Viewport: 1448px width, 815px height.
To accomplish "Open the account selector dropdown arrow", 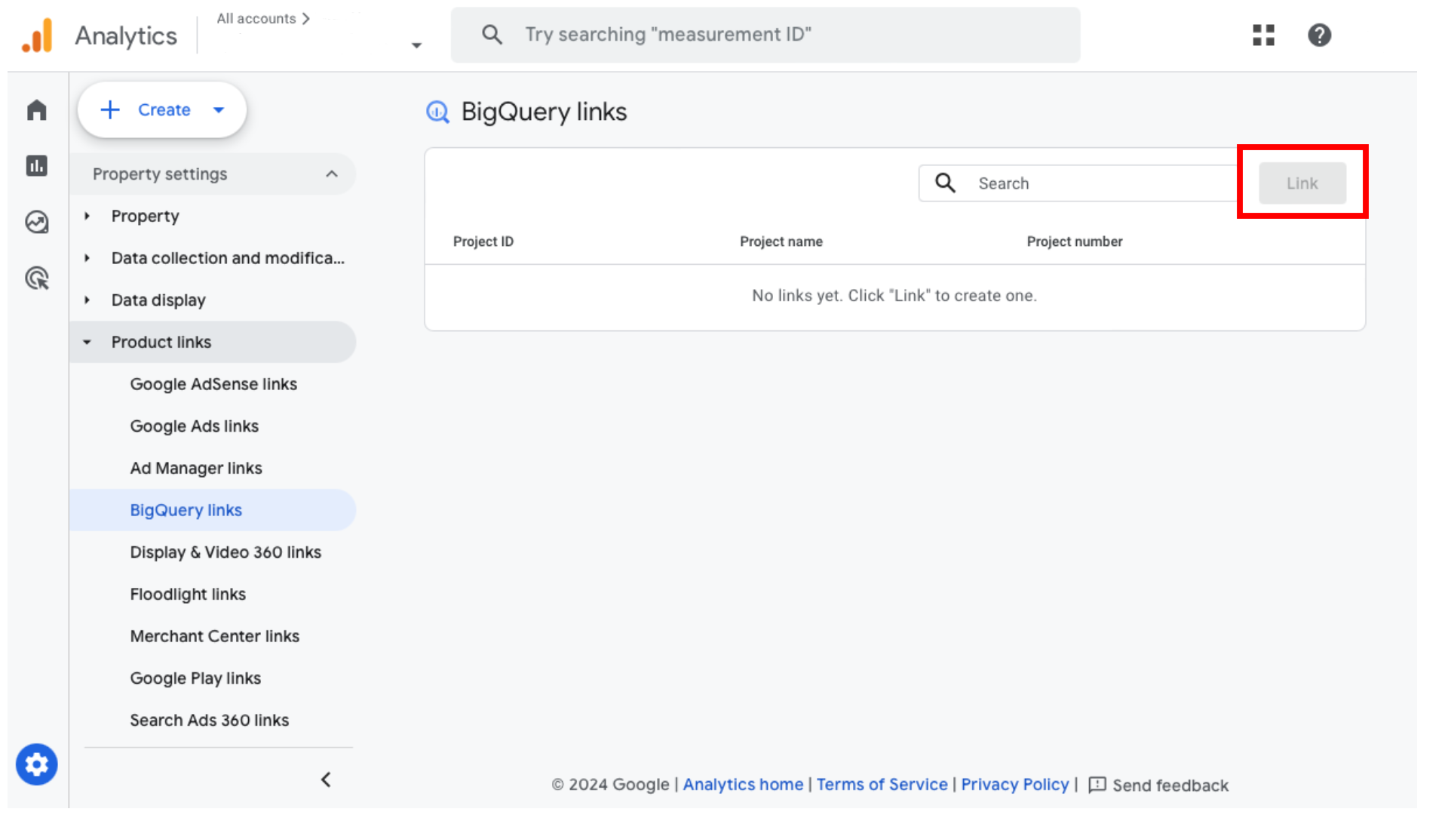I will [416, 45].
